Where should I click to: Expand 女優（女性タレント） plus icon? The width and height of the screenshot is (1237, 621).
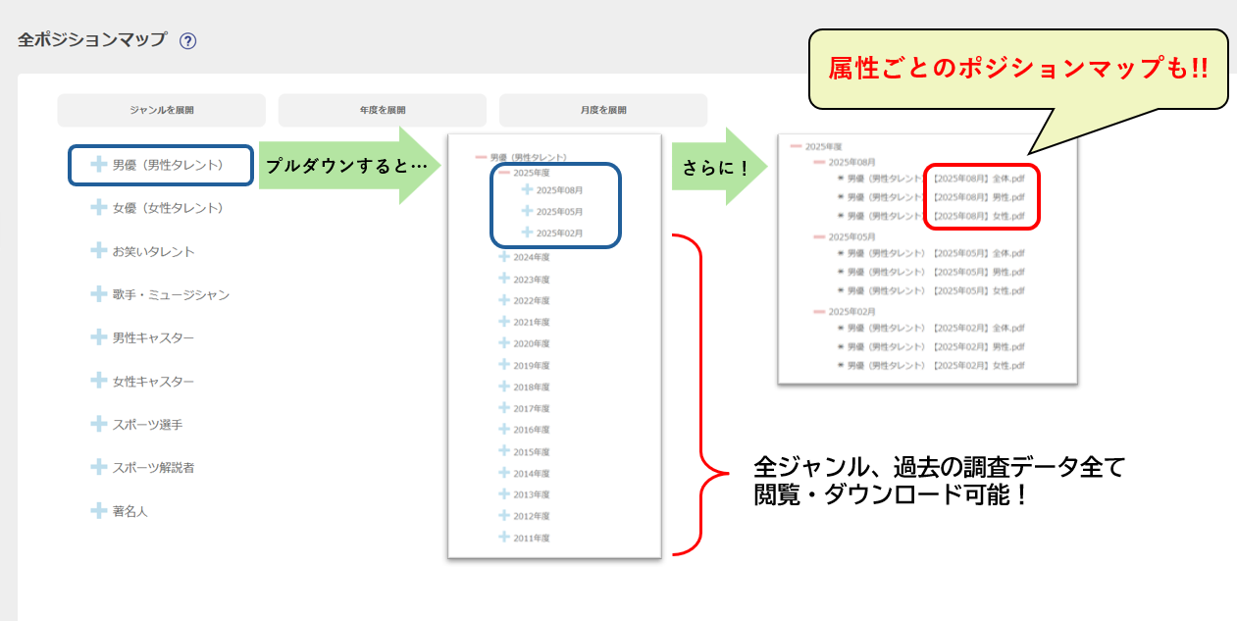point(98,208)
